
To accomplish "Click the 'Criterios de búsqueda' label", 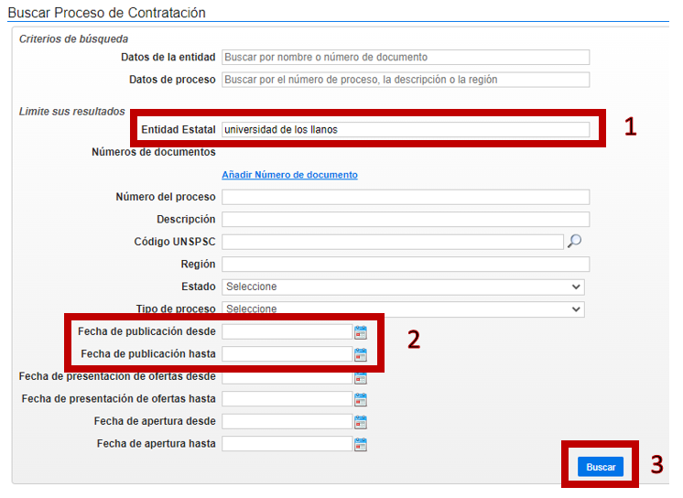I will coord(73,38).
